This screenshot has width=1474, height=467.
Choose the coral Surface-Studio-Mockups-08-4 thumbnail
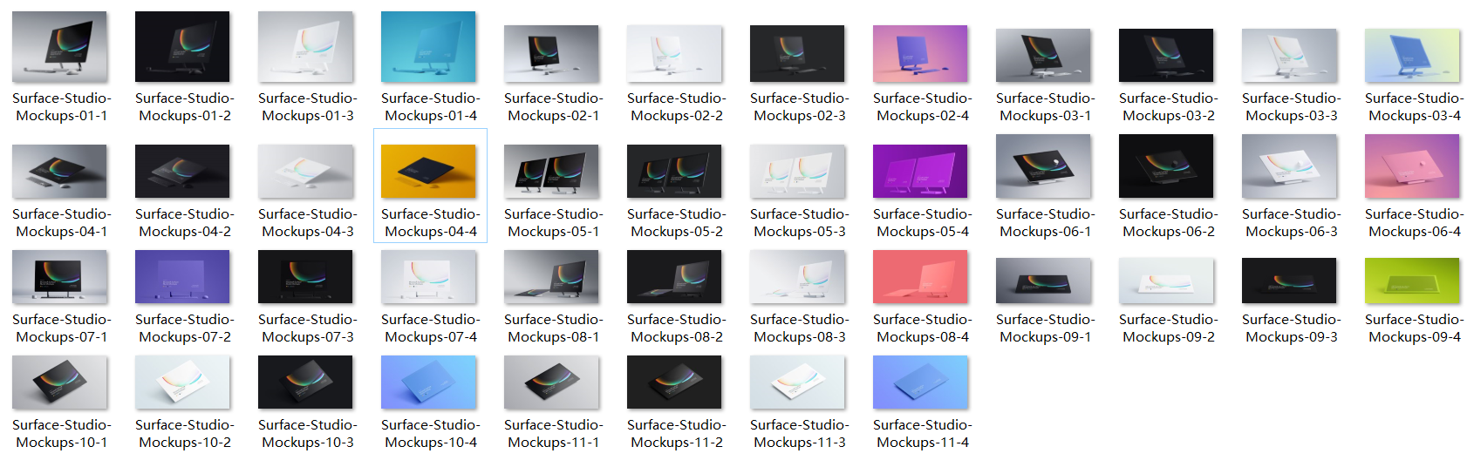[x=920, y=277]
